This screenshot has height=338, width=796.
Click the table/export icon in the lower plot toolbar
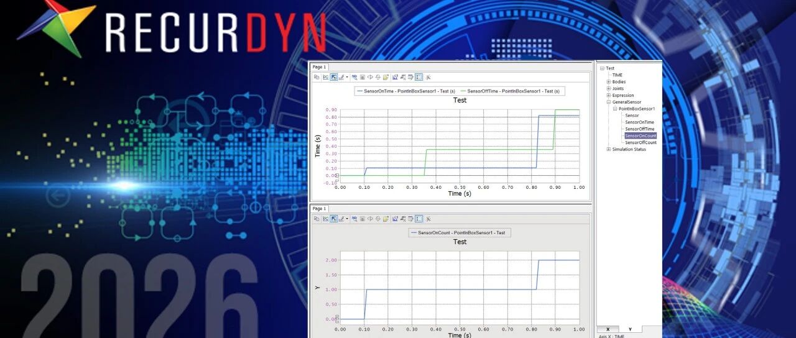(410, 219)
